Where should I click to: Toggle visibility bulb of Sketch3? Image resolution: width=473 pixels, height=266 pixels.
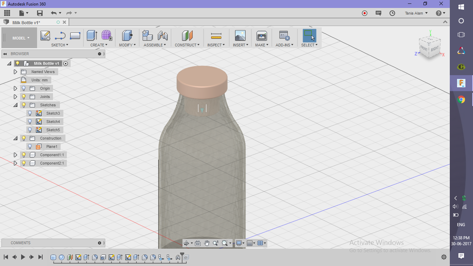[x=30, y=113]
